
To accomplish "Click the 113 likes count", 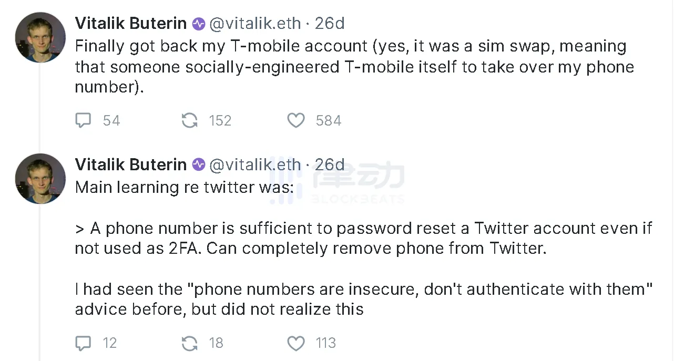I will click(325, 343).
